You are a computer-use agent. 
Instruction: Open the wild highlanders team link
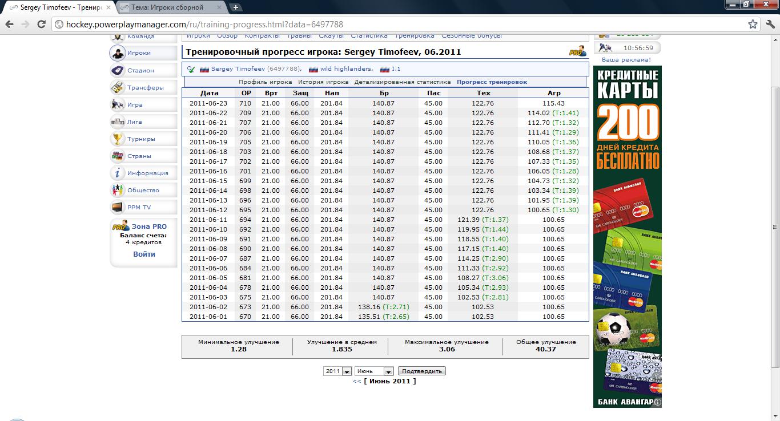(346, 69)
